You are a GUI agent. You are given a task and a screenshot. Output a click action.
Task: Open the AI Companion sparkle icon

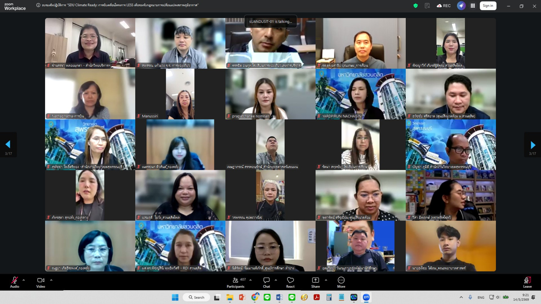point(461,6)
